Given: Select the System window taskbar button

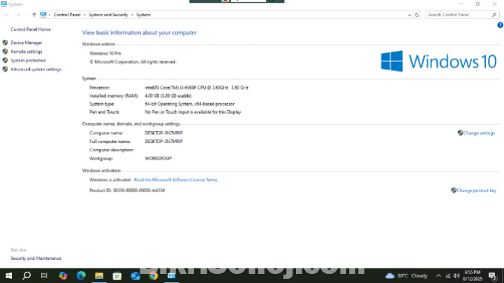Looking at the screenshot, I should coord(172,275).
